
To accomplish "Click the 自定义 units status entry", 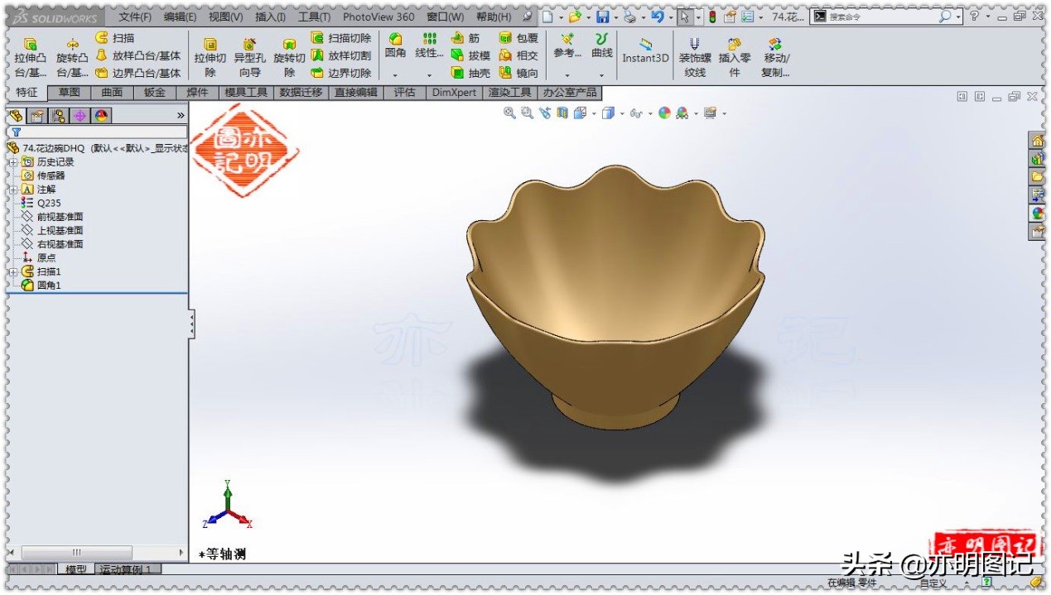I will tap(933, 583).
